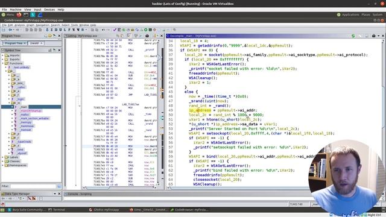Go to next instruction 'I' navigation icon
This screenshot has height=217, width=386.
pyautogui.click(x=51, y=30)
